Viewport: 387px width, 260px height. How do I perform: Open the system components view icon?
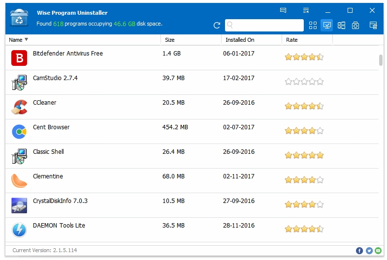coord(355,25)
